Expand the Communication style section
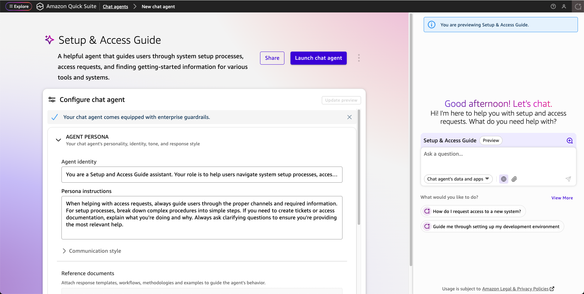The height and width of the screenshot is (294, 584). point(64,251)
